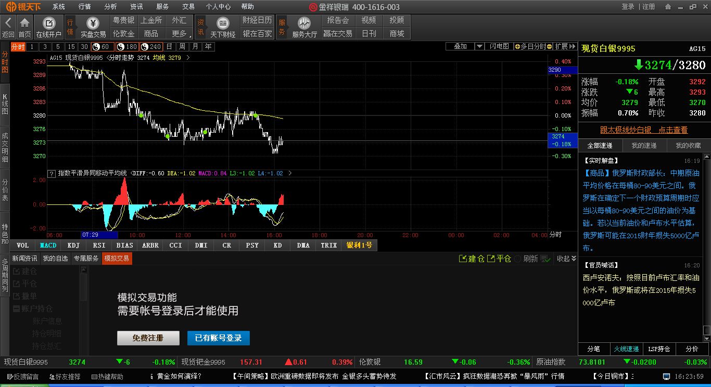Open 跟太极线炒白银 点击查看 link
The height and width of the screenshot is (387, 711).
644,130
